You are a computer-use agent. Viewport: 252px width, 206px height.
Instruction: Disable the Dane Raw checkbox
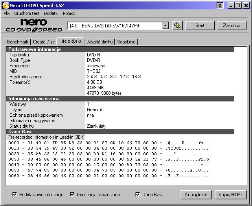pos(138,195)
